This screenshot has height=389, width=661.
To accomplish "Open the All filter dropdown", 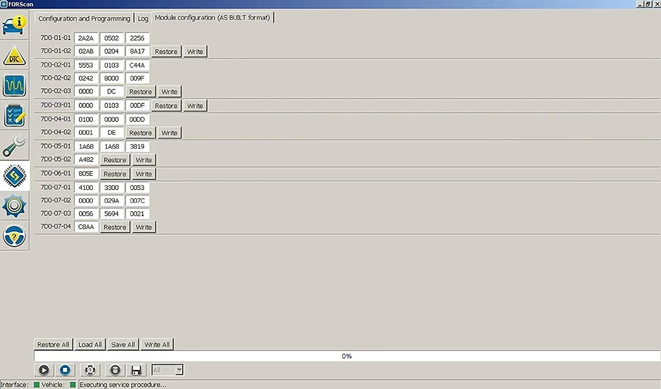I will click(x=167, y=370).
